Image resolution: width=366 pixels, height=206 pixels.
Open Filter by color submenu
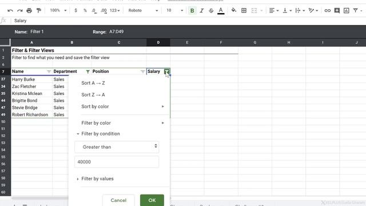pos(123,123)
